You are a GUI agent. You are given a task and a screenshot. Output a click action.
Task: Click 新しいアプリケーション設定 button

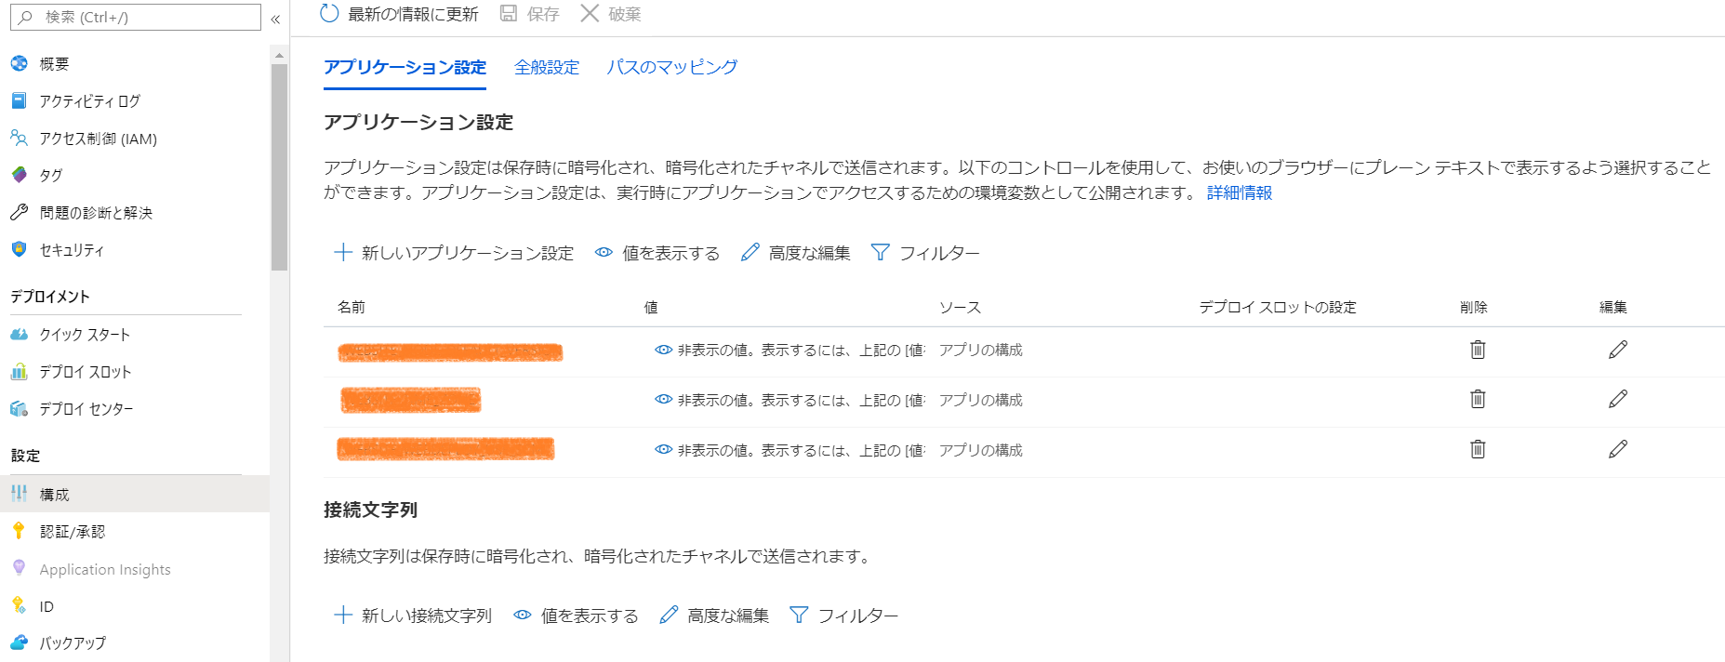pos(454,253)
